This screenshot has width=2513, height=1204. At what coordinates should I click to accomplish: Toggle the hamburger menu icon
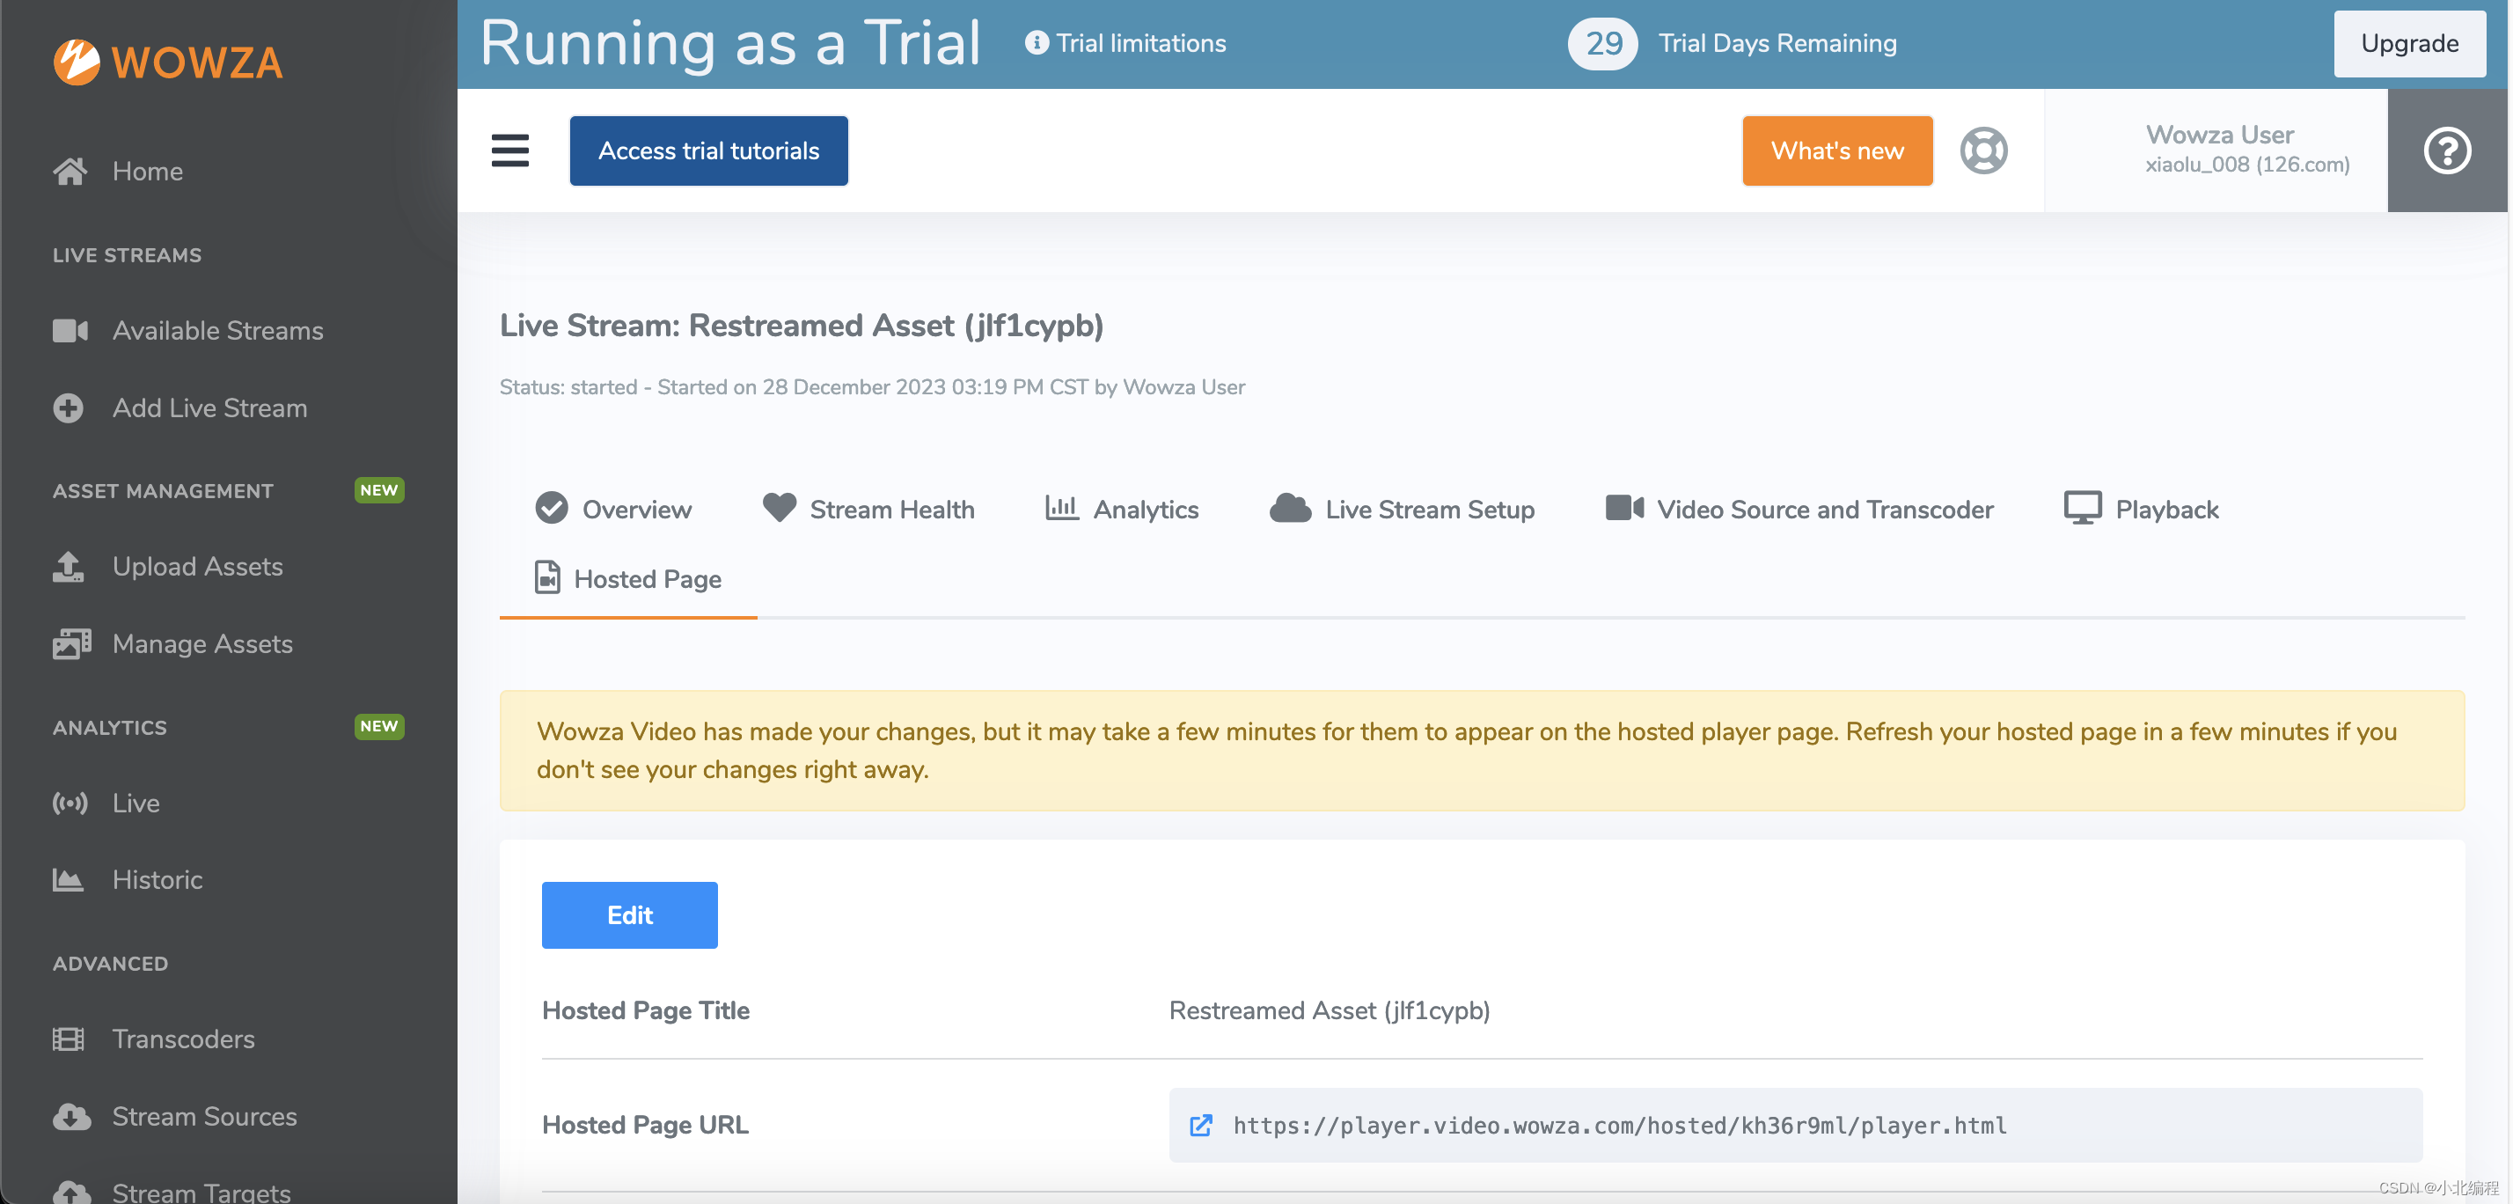pyautogui.click(x=509, y=150)
